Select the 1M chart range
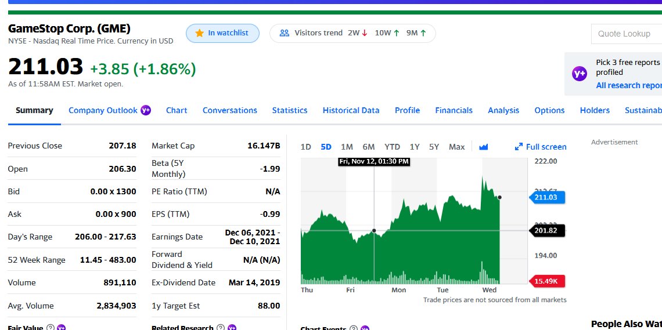The height and width of the screenshot is (330, 662). [x=347, y=147]
